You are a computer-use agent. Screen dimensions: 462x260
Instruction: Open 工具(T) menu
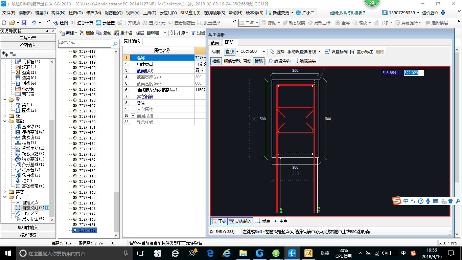149,13
